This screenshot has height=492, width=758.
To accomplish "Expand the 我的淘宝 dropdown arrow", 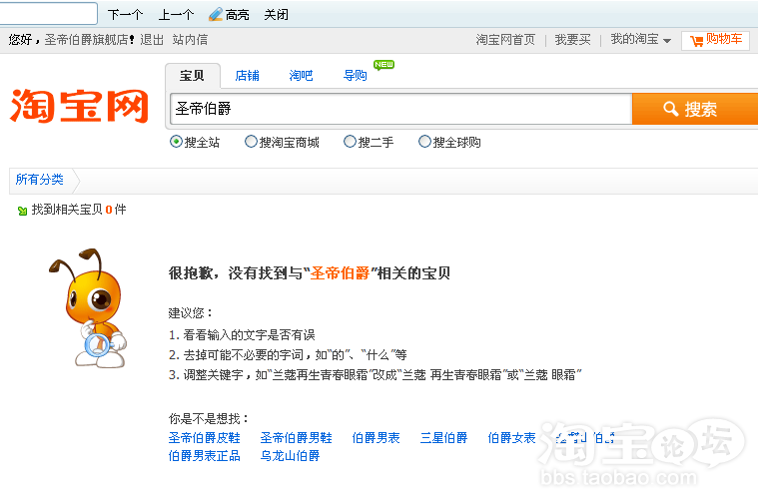I will (667, 41).
